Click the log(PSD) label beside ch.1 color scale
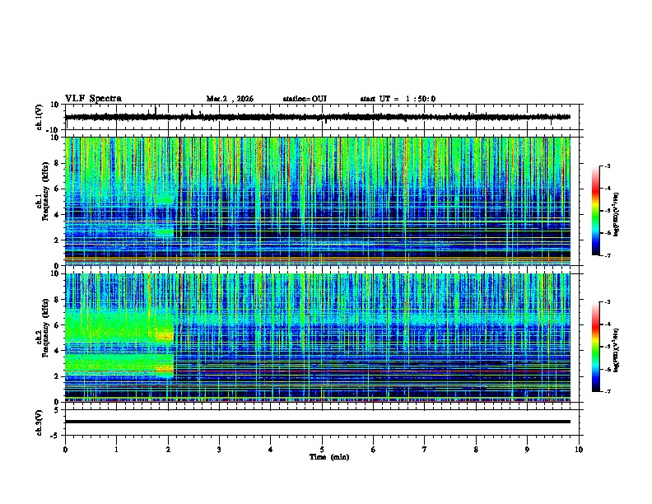 617,214
